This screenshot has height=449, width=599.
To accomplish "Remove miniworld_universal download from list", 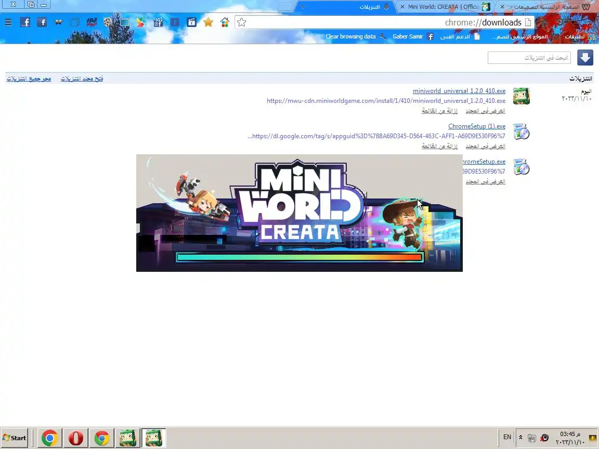I will (439, 111).
